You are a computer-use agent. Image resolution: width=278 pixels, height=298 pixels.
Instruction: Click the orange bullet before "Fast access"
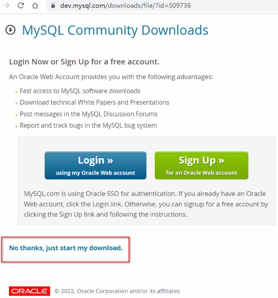(x=17, y=92)
